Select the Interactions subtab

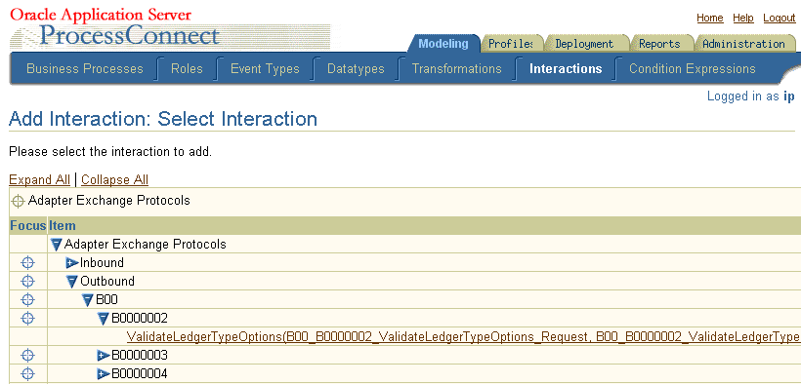[x=566, y=69]
